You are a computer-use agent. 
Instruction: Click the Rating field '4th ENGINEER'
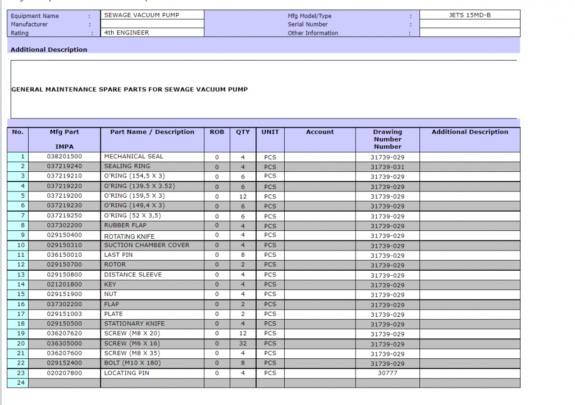tap(152, 33)
